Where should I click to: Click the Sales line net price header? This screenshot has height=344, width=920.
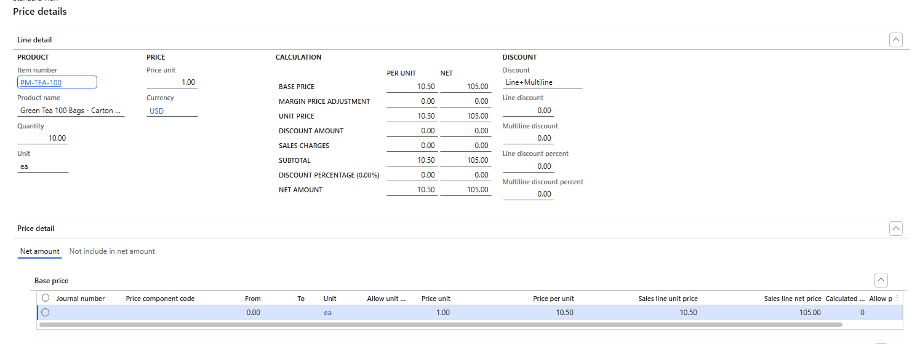[x=793, y=299]
